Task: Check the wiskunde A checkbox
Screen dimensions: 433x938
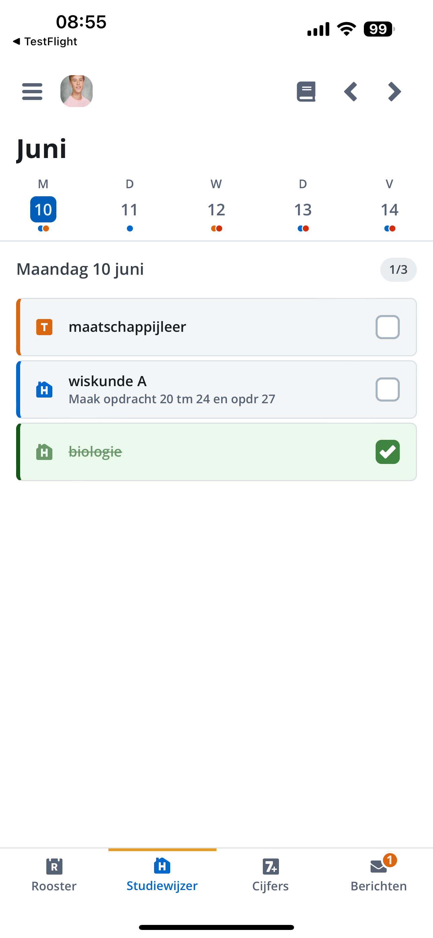Action: tap(387, 389)
